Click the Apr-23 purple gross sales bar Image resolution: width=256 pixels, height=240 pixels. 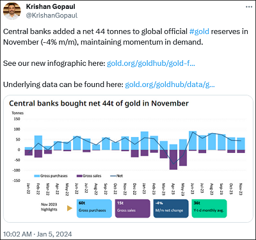pyautogui.click(x=173, y=159)
